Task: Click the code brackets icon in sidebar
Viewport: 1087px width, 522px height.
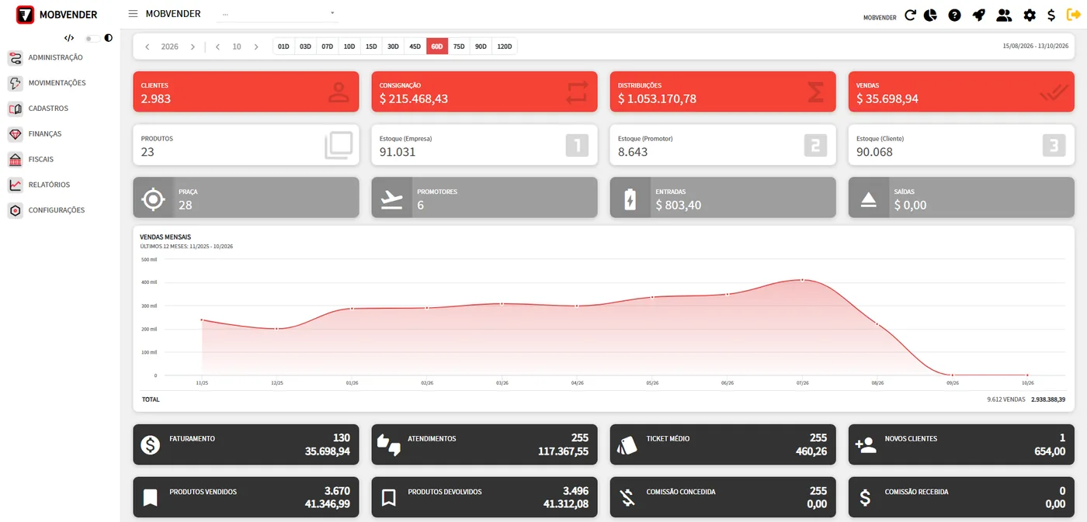Action: [69, 38]
